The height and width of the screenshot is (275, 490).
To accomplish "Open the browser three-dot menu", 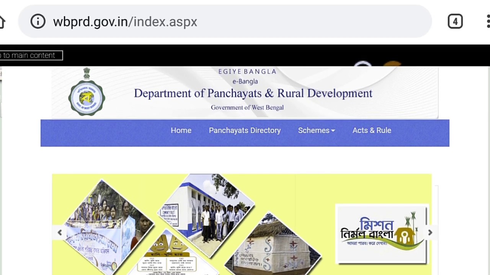I will (488, 21).
